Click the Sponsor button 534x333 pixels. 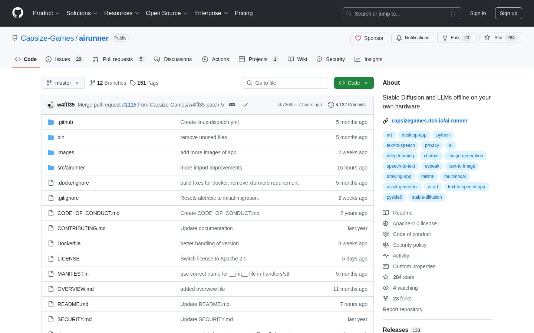369,38
